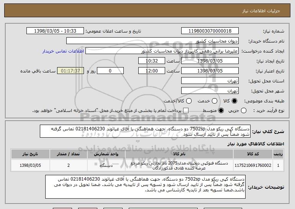Click product code 1175210691760002 cell
The height and width of the screenshot is (209, 295).
click(x=253, y=165)
